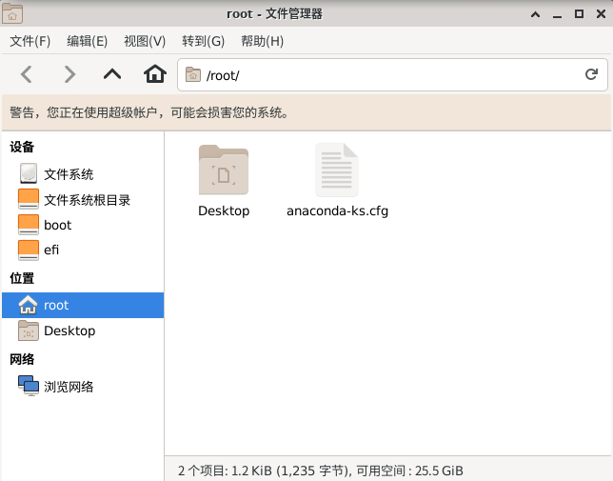Select root under 位置 in sidebar
The height and width of the screenshot is (481, 613).
click(x=55, y=306)
